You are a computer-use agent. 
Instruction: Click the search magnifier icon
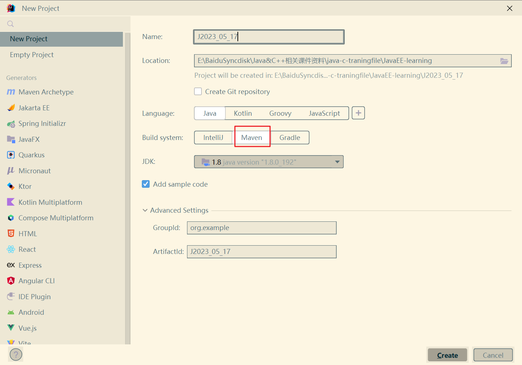pyautogui.click(x=11, y=24)
